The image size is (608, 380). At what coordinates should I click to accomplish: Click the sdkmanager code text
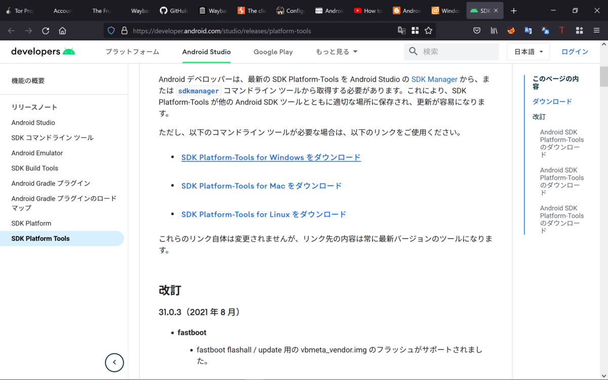pos(199,91)
